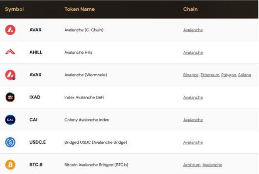Click the IXAD index token icon
Image resolution: width=259 pixels, height=174 pixels.
click(x=10, y=97)
